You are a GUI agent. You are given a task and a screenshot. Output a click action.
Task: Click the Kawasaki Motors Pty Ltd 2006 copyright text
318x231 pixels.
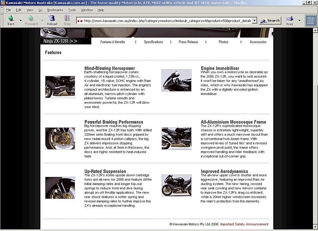194,224
